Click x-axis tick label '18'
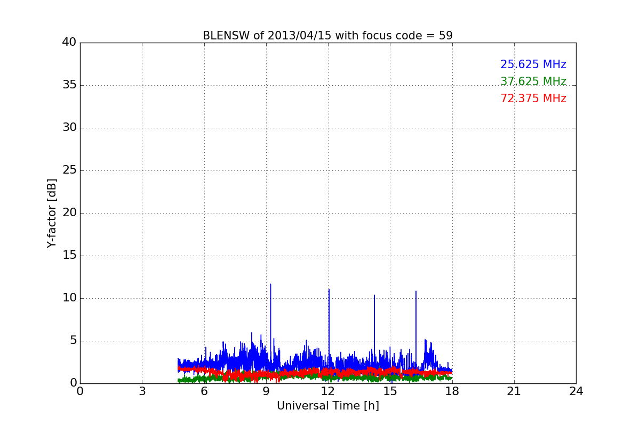 [452, 391]
